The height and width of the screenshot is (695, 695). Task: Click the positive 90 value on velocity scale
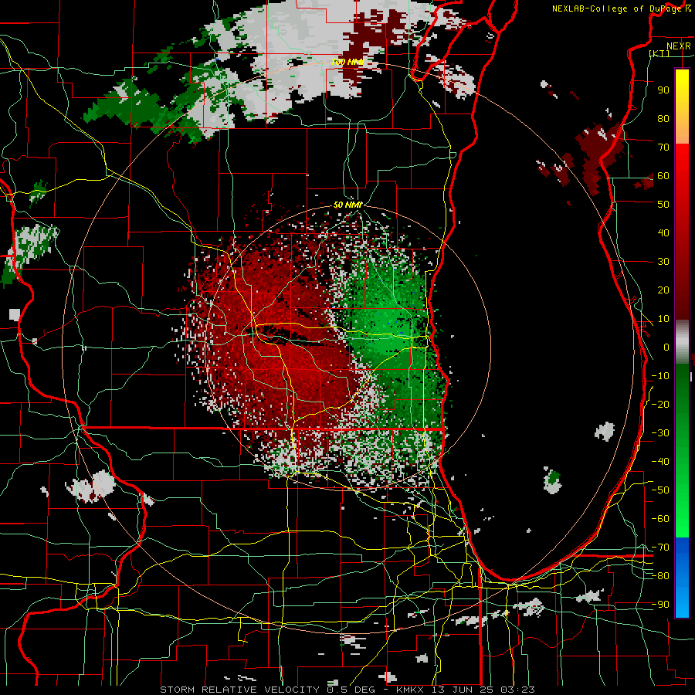click(x=663, y=90)
